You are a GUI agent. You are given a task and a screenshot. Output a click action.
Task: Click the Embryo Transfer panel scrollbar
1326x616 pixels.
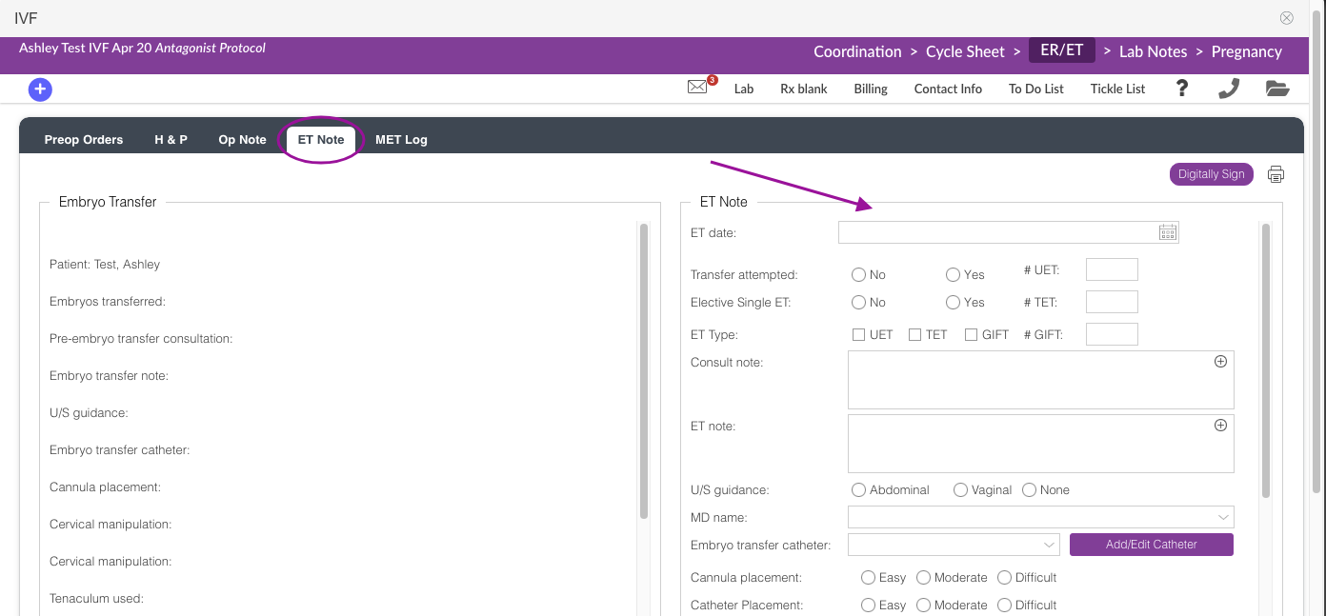pos(644,371)
